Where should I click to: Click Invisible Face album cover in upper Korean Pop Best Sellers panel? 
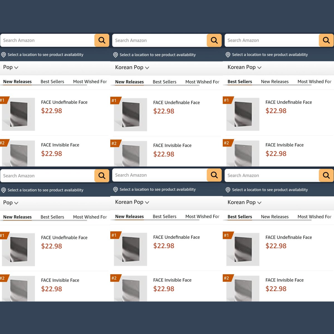pos(243,154)
